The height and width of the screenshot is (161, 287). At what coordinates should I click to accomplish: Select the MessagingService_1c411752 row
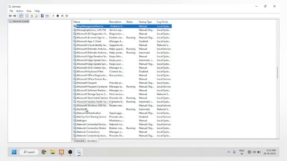coord(122,30)
